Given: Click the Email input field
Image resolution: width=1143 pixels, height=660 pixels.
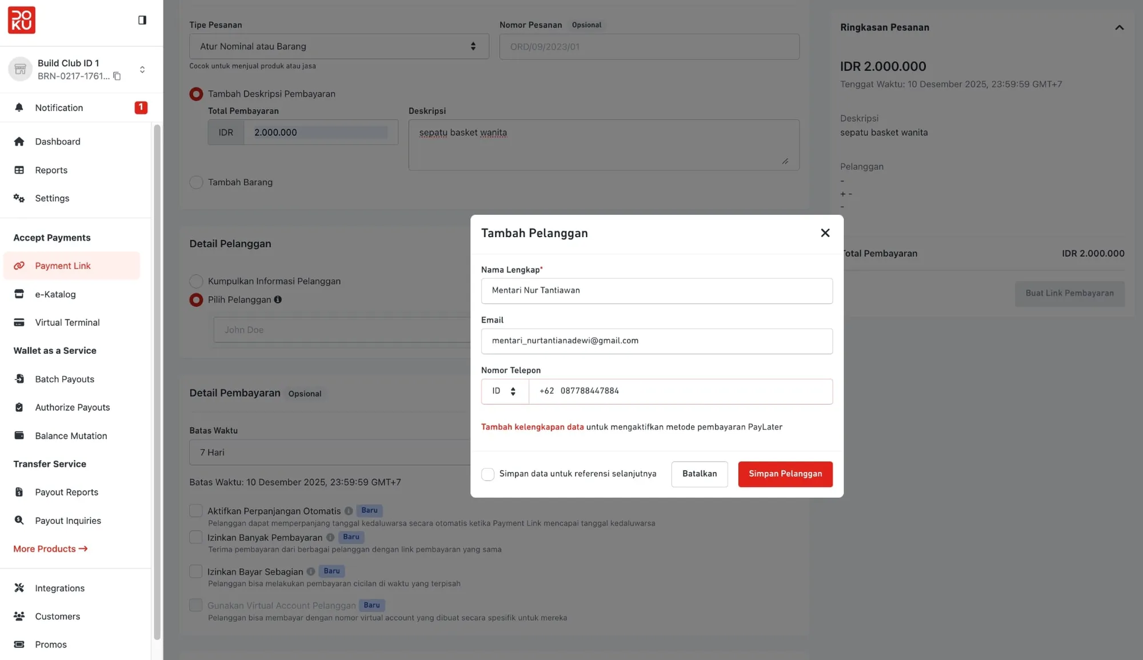Looking at the screenshot, I should pos(656,341).
